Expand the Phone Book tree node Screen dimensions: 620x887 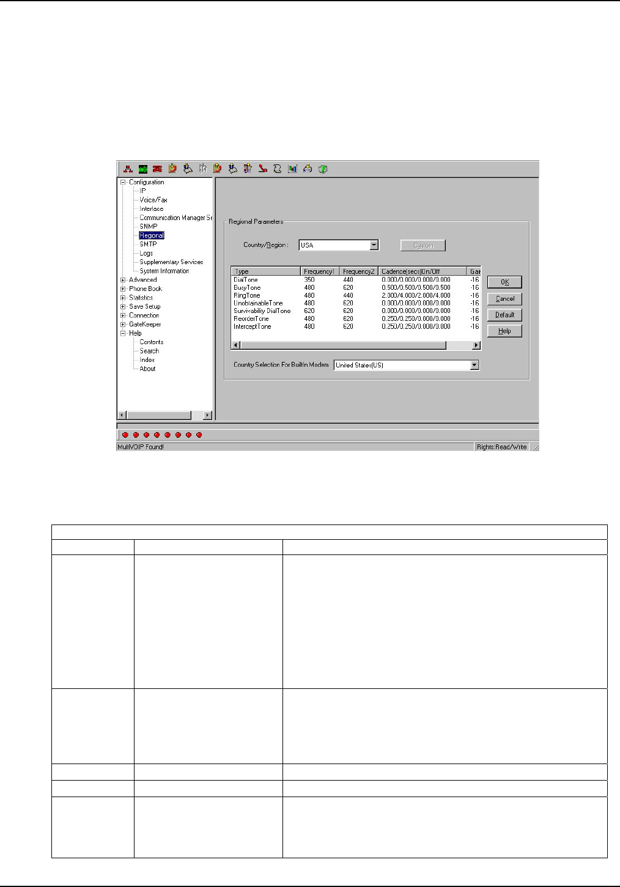point(123,289)
